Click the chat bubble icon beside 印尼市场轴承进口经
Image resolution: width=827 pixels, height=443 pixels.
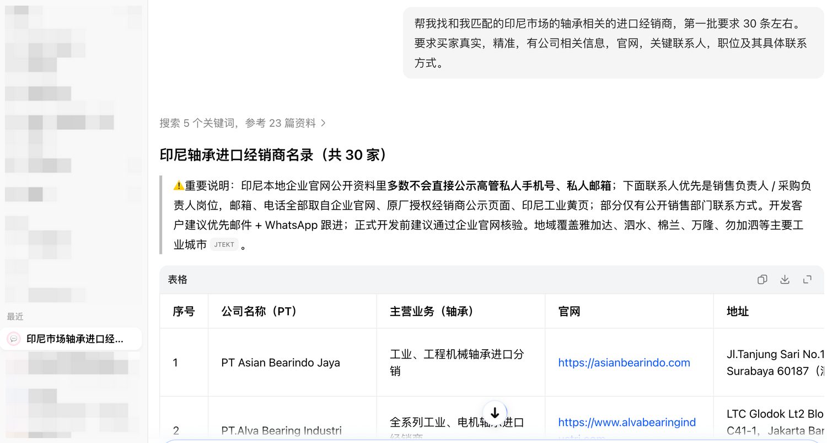[x=14, y=339]
